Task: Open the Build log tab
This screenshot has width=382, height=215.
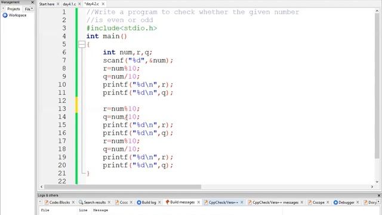Action: (x=149, y=202)
